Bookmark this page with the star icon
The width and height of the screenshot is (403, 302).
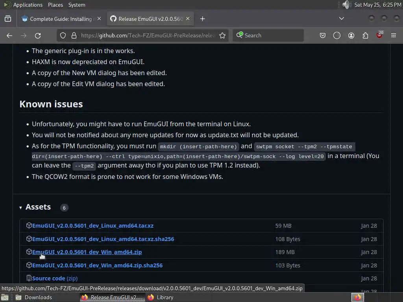point(222,35)
